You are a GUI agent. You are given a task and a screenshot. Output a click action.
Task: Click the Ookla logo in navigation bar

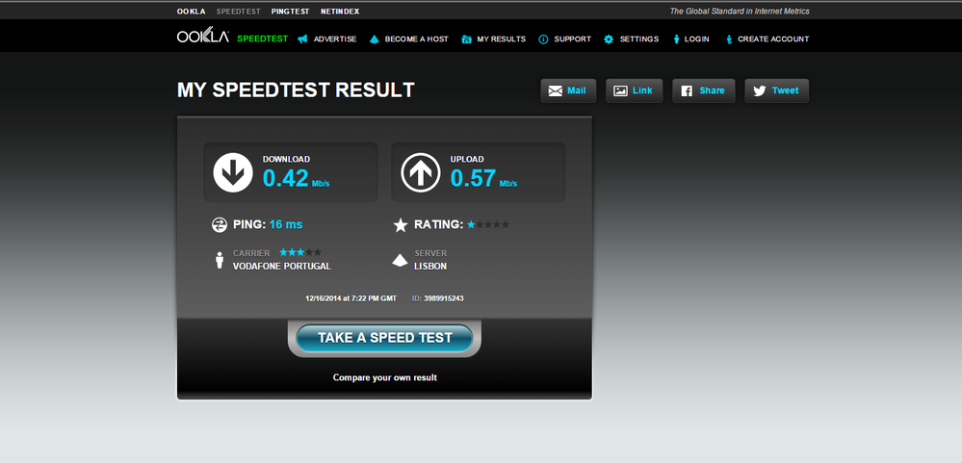[203, 36]
